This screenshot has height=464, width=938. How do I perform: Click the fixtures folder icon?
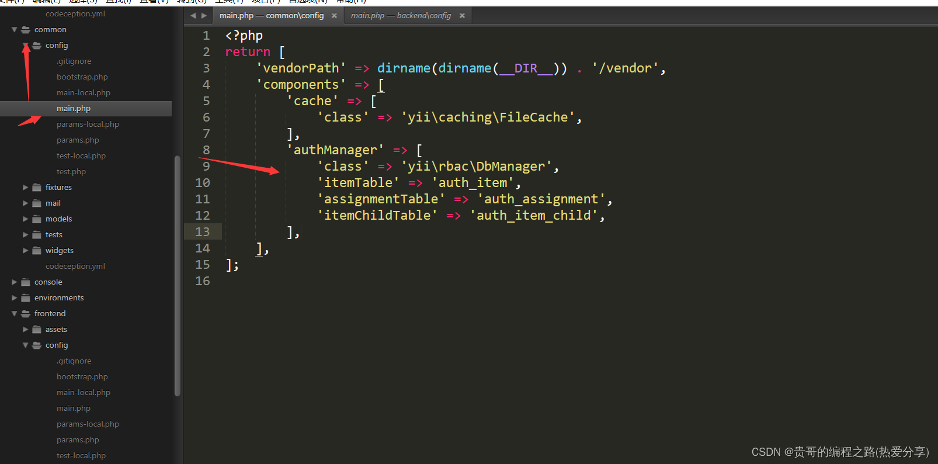click(37, 188)
